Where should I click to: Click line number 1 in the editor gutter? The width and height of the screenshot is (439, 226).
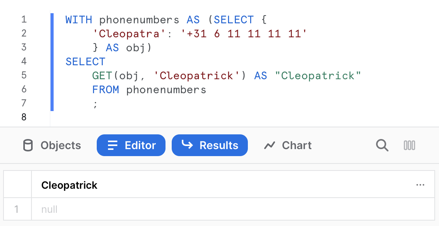click(24, 19)
